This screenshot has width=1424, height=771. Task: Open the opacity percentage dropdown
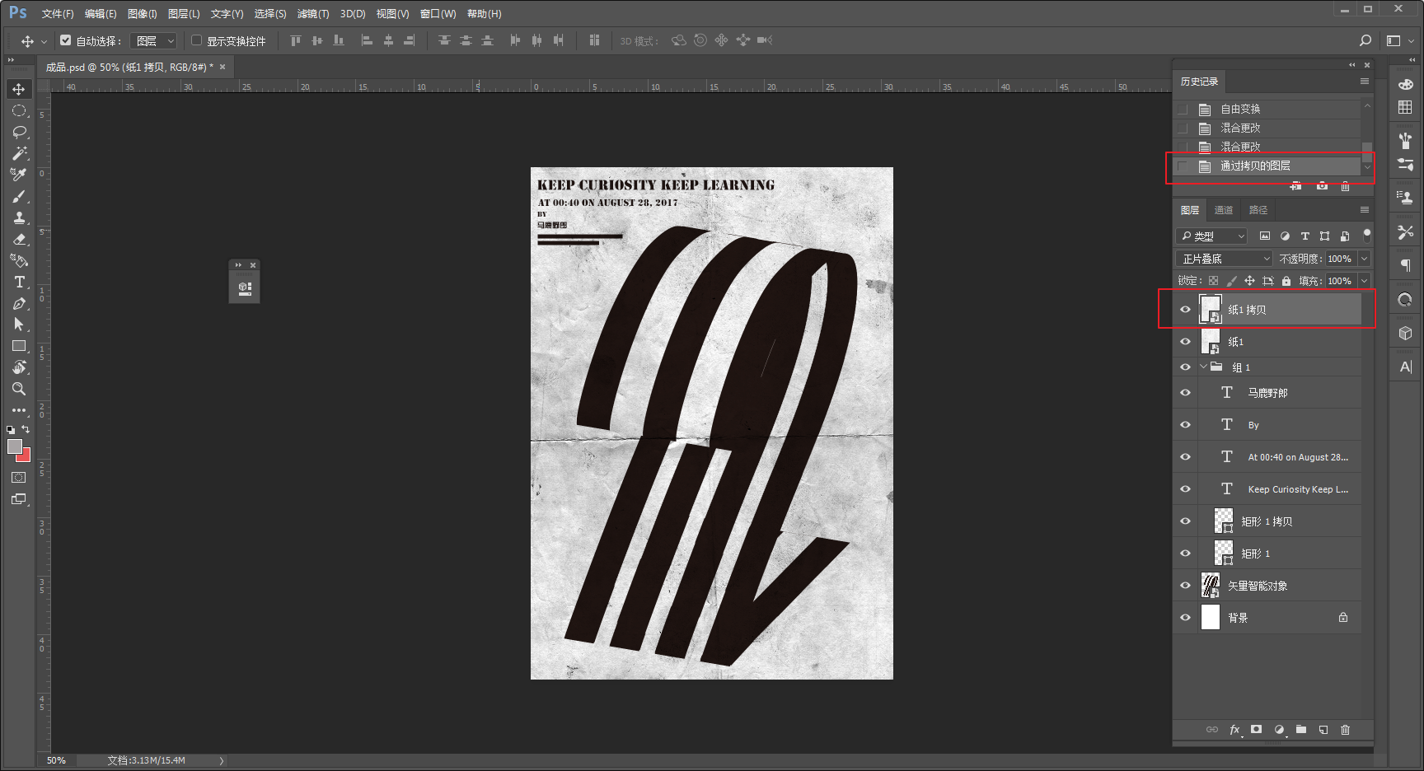(x=1364, y=259)
